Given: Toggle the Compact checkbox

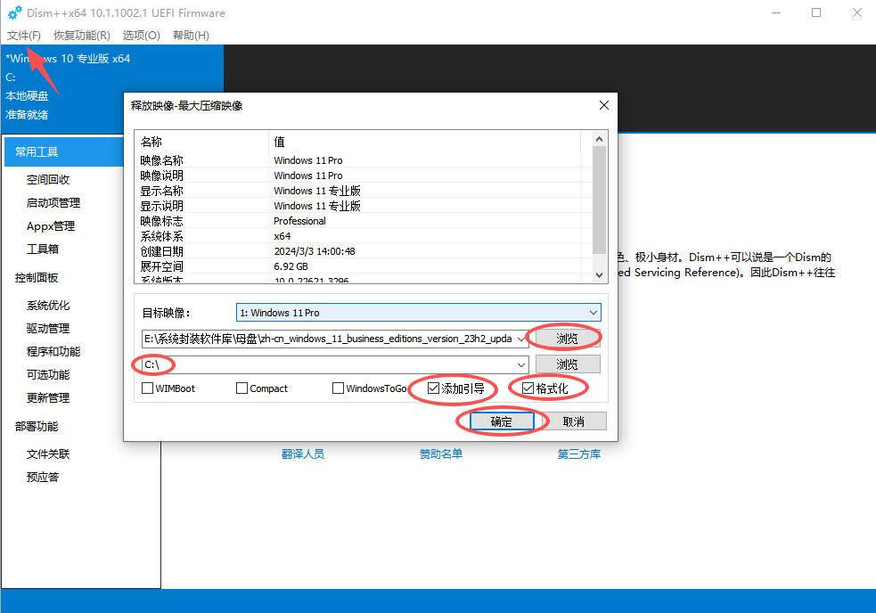Looking at the screenshot, I should tap(242, 388).
